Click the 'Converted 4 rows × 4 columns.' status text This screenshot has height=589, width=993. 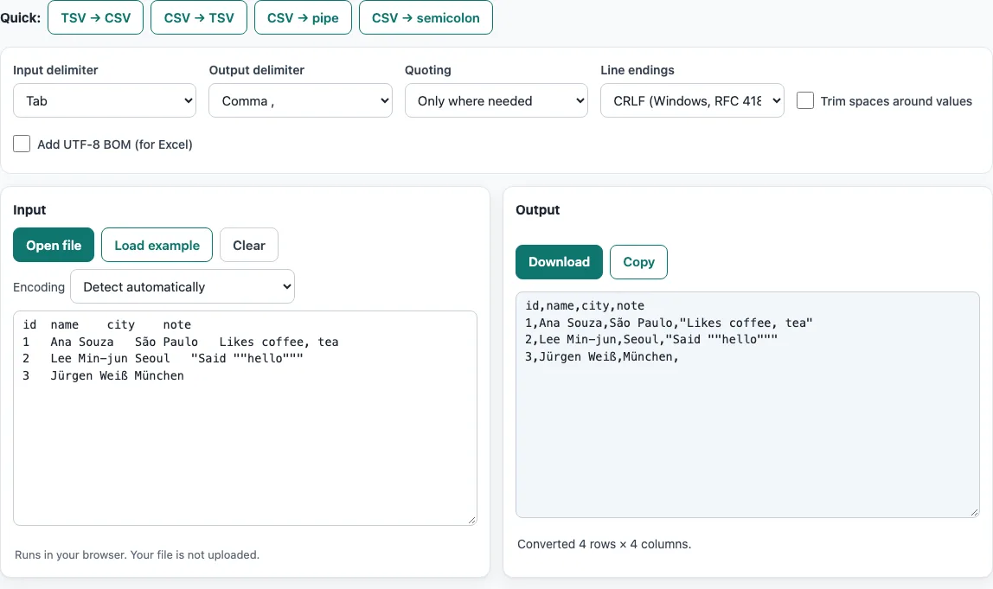(604, 544)
